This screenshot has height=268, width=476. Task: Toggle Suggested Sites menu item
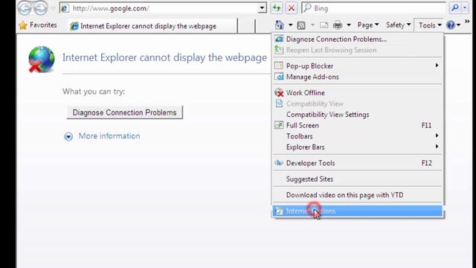point(357,179)
